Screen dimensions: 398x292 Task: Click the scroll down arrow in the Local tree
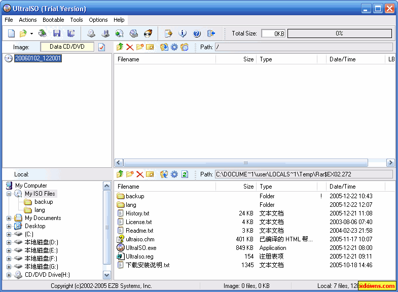(x=107, y=275)
